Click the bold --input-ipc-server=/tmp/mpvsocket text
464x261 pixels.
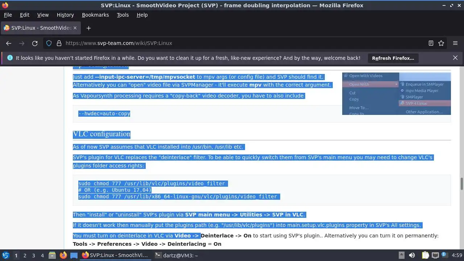click(145, 77)
